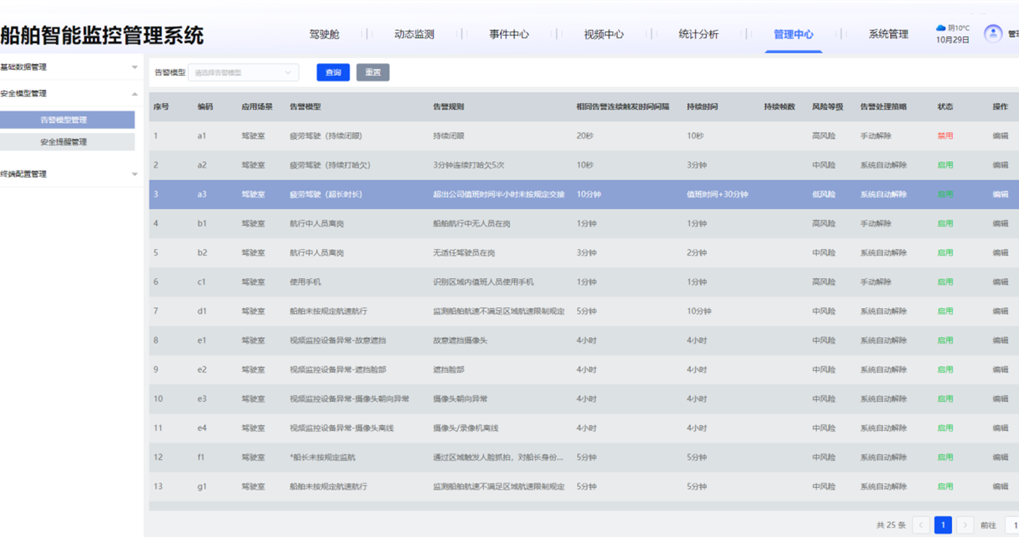The width and height of the screenshot is (1019, 537).
Task: Click 编辑 for row a1
Action: click(x=1000, y=136)
